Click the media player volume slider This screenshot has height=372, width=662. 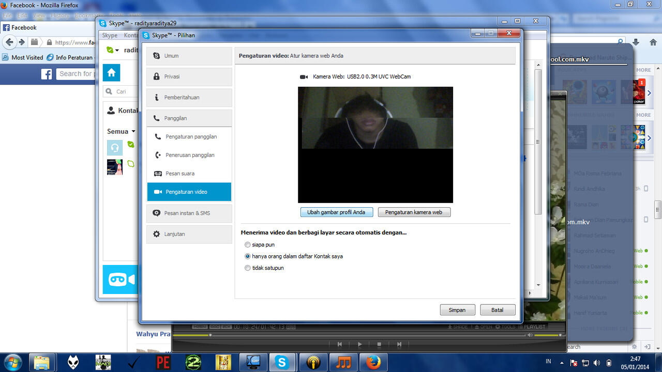548,335
